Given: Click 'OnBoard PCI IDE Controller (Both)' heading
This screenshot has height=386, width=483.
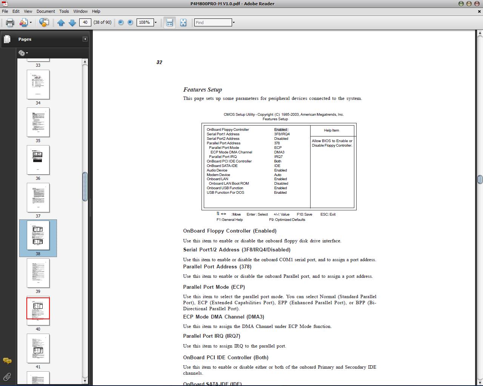Looking at the screenshot, I should (x=226, y=357).
